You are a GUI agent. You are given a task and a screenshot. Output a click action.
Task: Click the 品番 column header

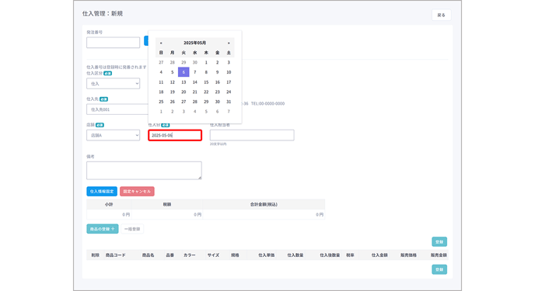170,255
